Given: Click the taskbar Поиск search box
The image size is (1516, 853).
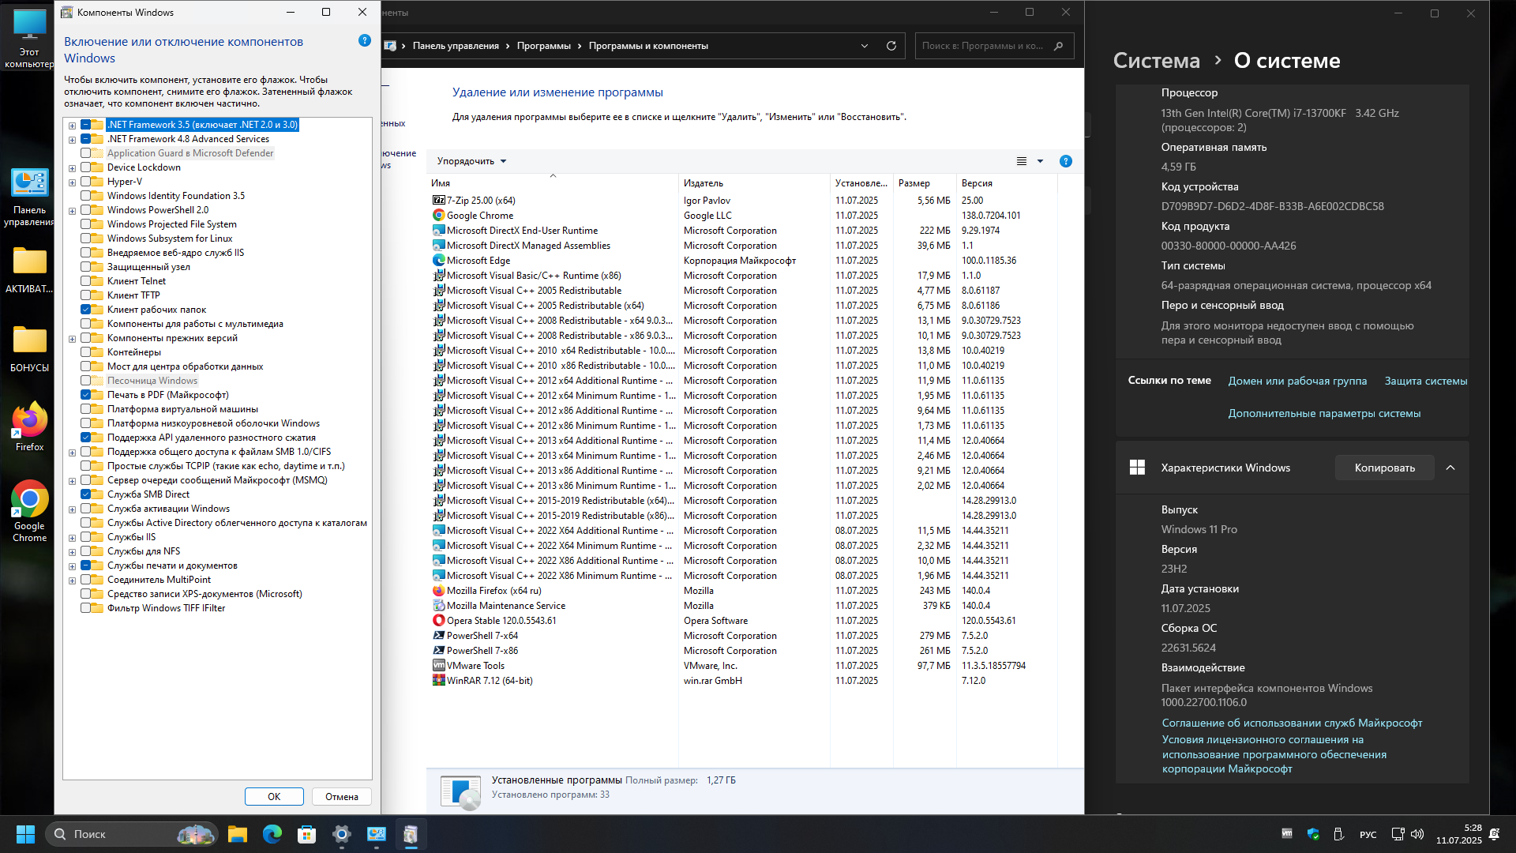Looking at the screenshot, I should 131,834.
